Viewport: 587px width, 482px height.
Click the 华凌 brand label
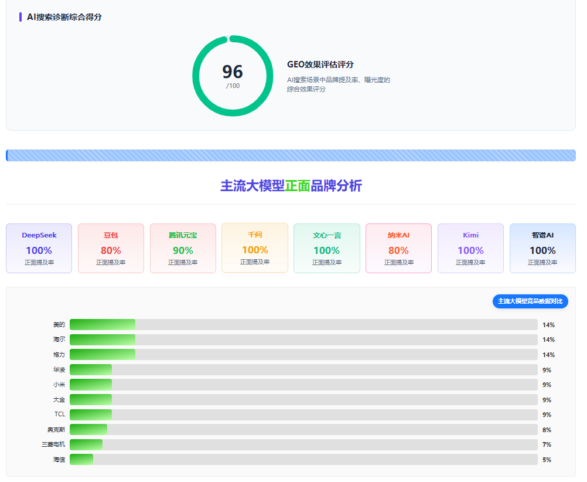tap(59, 369)
